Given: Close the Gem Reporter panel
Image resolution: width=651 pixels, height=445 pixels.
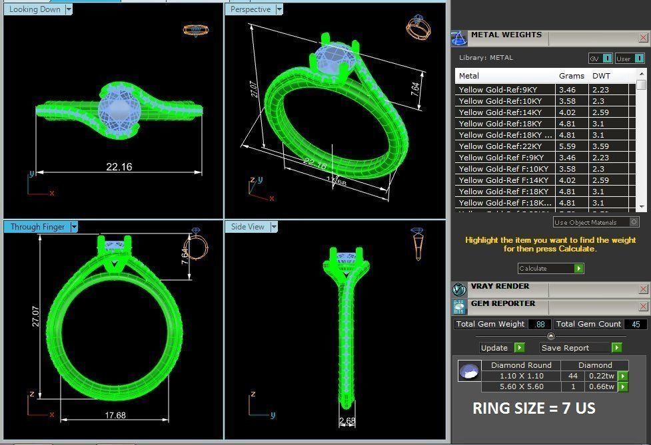Looking at the screenshot, I should coord(643,306).
